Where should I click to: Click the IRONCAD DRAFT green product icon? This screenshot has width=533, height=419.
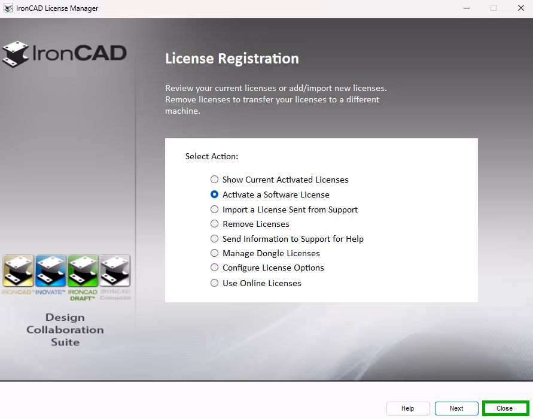[x=83, y=271]
